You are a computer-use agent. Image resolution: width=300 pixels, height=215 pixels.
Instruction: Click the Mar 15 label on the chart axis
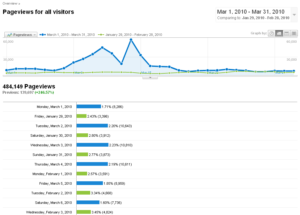click(x=146, y=73)
